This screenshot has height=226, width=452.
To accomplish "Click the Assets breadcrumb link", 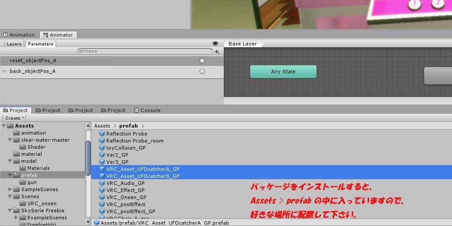I will pyautogui.click(x=102, y=126).
